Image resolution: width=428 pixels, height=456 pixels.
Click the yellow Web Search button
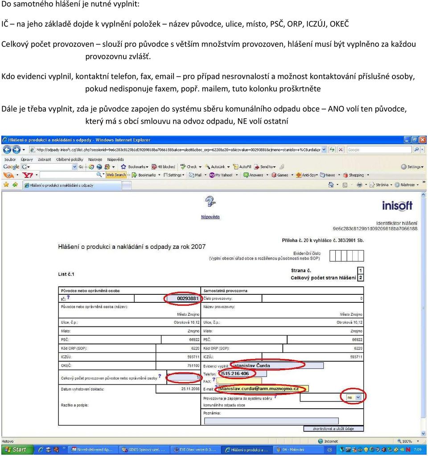116,175
